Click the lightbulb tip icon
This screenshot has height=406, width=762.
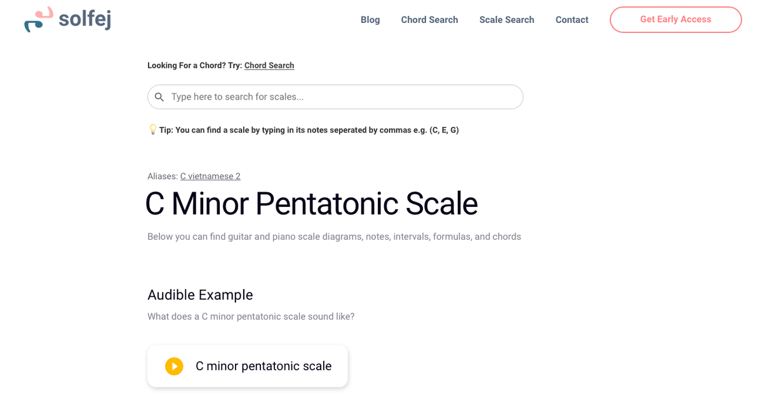152,129
